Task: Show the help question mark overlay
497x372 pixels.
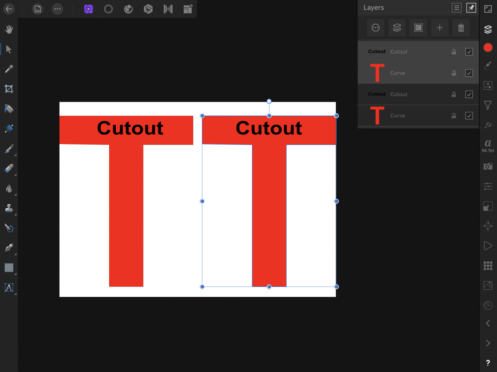Action: coord(488,363)
